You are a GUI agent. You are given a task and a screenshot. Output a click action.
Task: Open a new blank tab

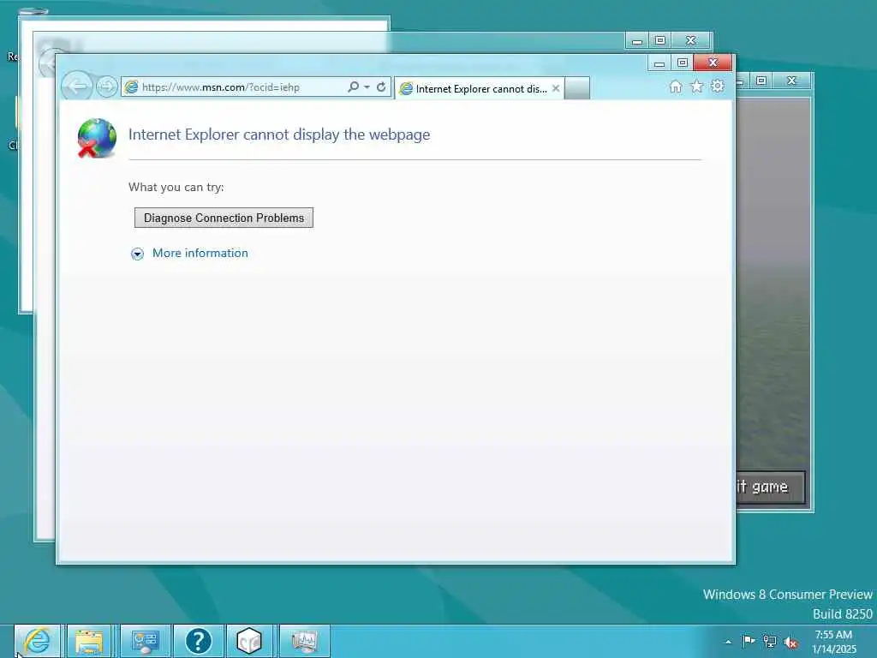(x=577, y=88)
